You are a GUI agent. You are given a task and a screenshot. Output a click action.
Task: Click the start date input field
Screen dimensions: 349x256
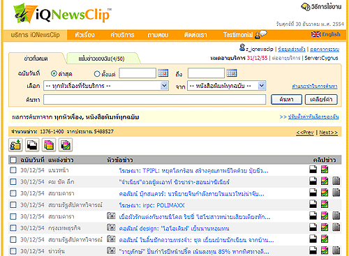tap(138, 73)
